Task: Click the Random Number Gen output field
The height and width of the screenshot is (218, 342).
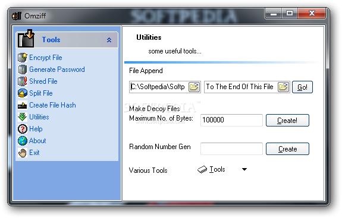Action: point(231,149)
